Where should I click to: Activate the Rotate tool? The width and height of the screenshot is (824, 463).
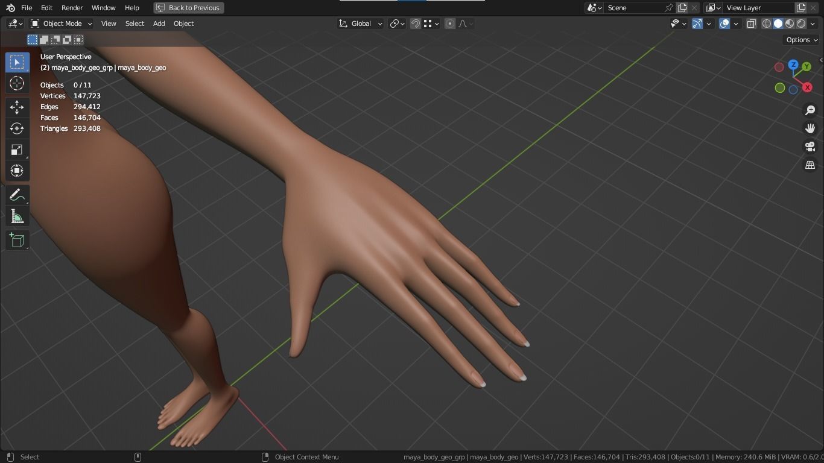tap(17, 128)
